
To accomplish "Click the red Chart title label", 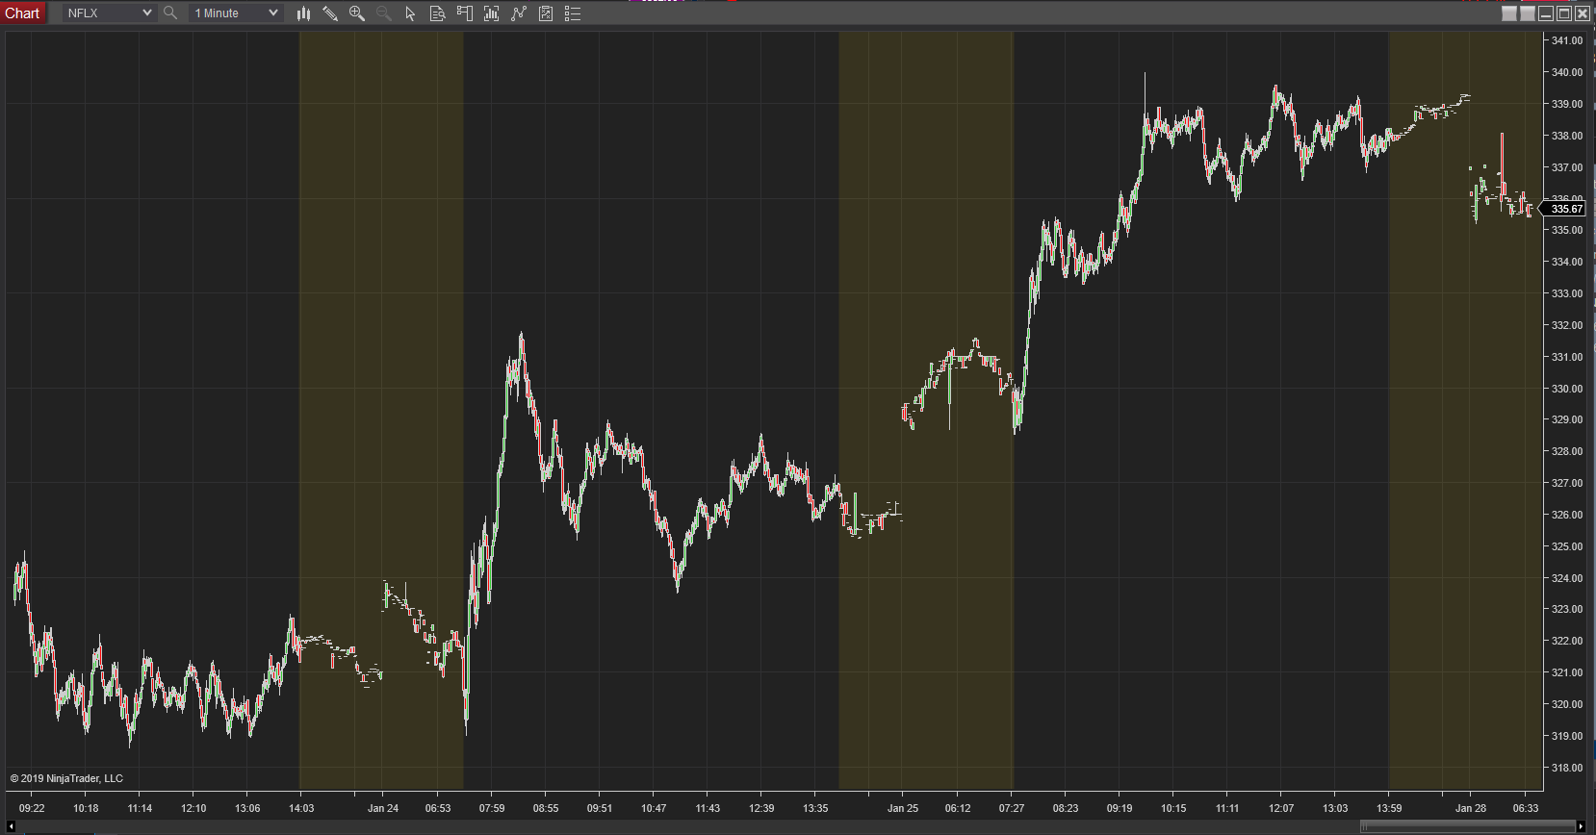I will click(x=22, y=13).
